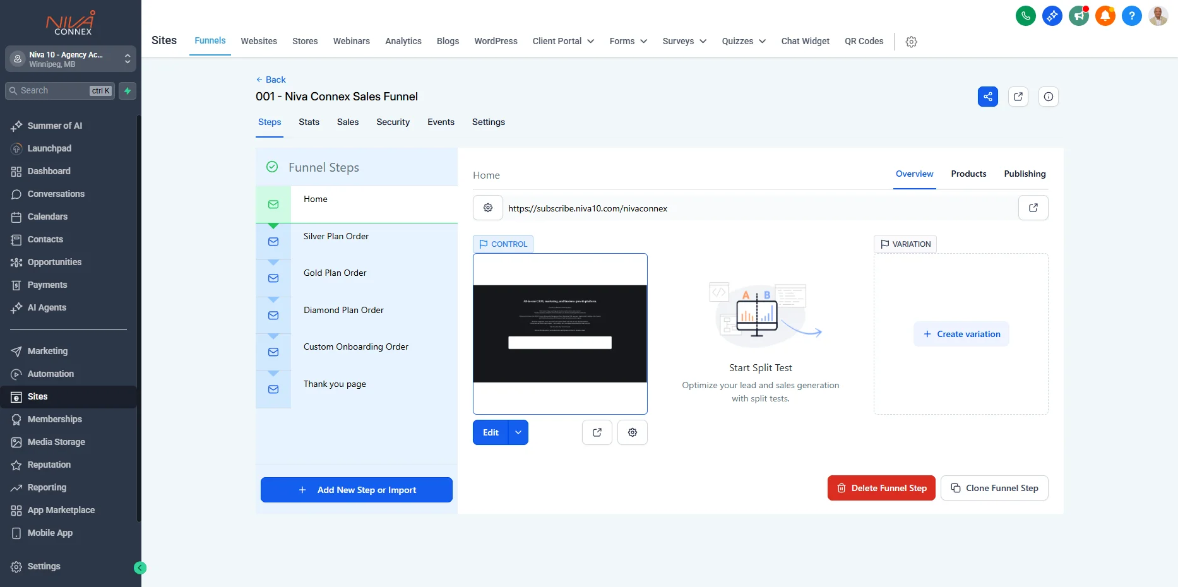The height and width of the screenshot is (587, 1178).
Task: Click the sidebar Search field
Action: 60,91
